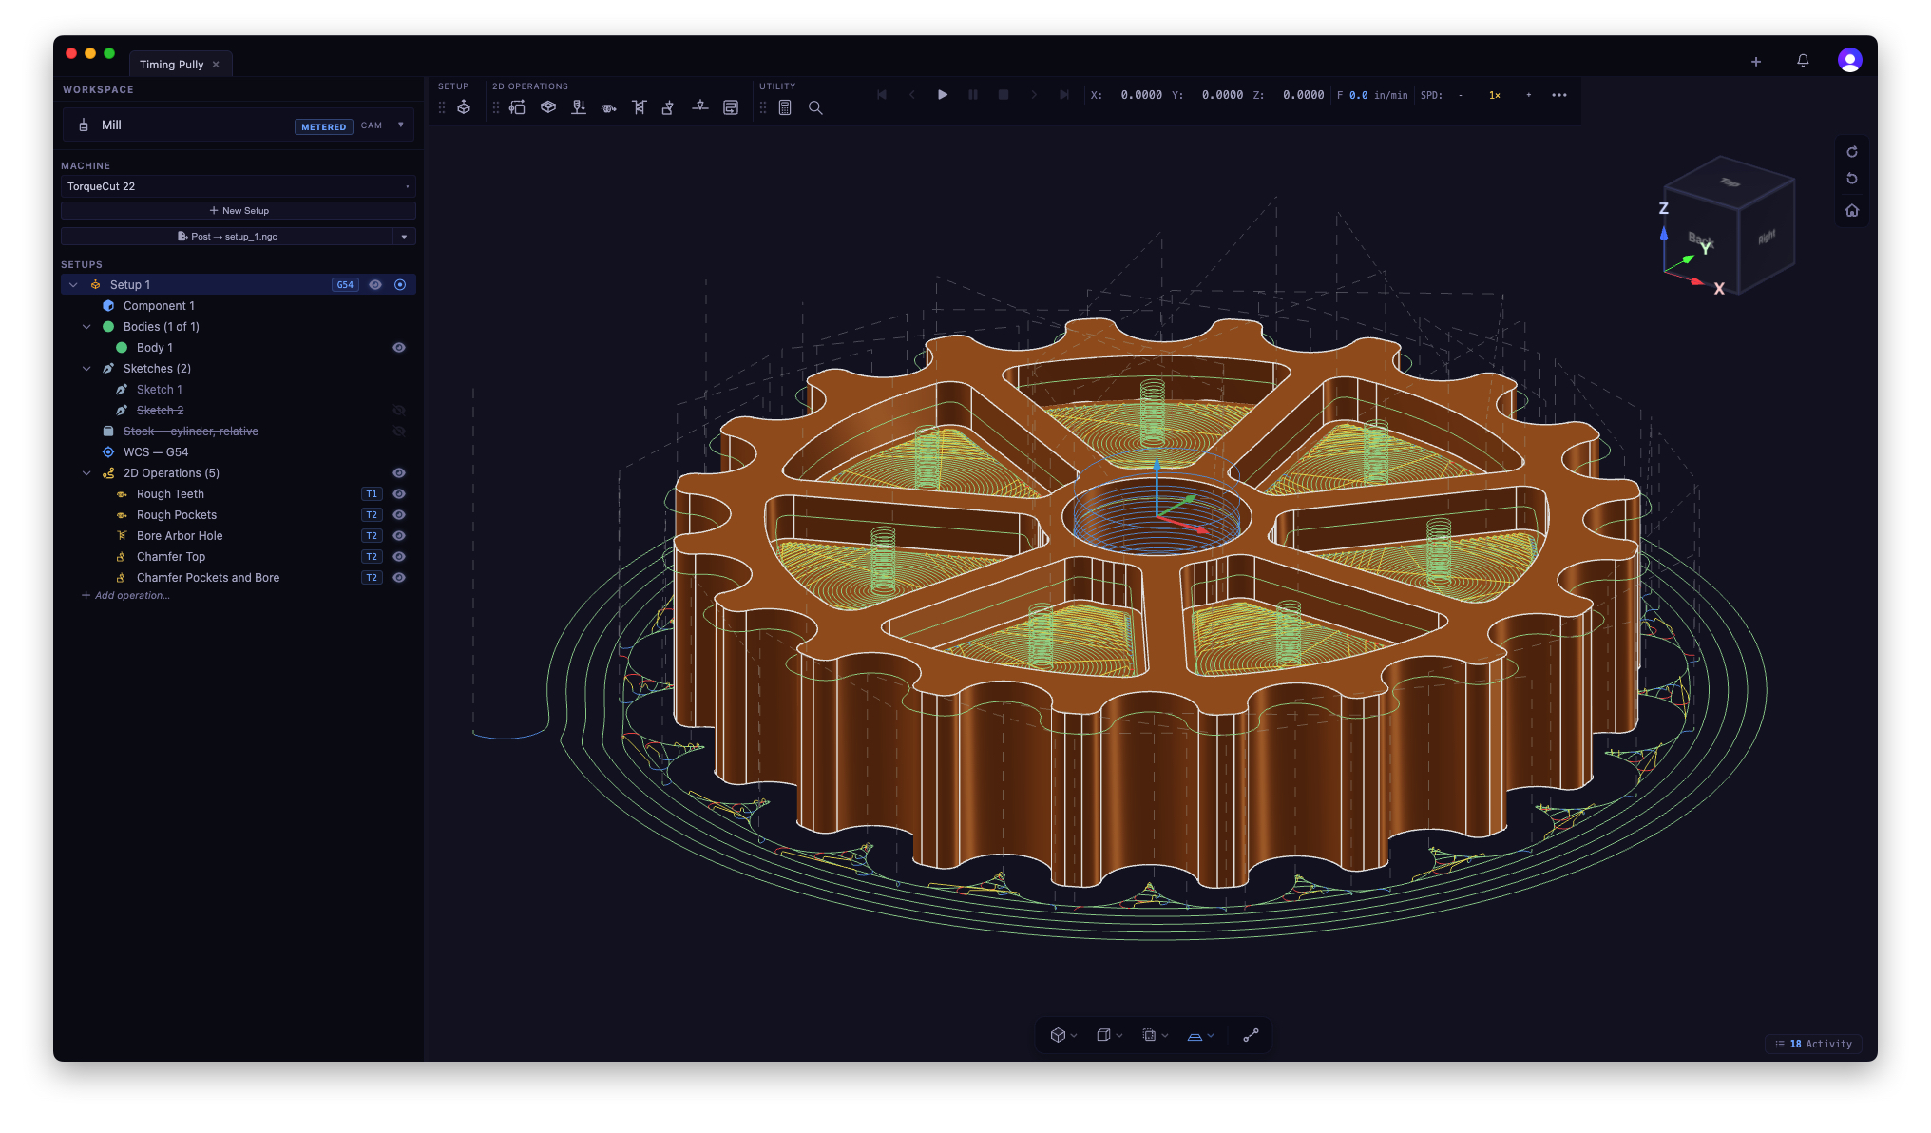Reset the viewport to home view
The height and width of the screenshot is (1133, 1931).
pyautogui.click(x=1852, y=211)
